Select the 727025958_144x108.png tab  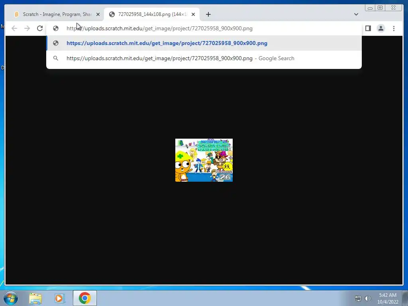pyautogui.click(x=152, y=14)
